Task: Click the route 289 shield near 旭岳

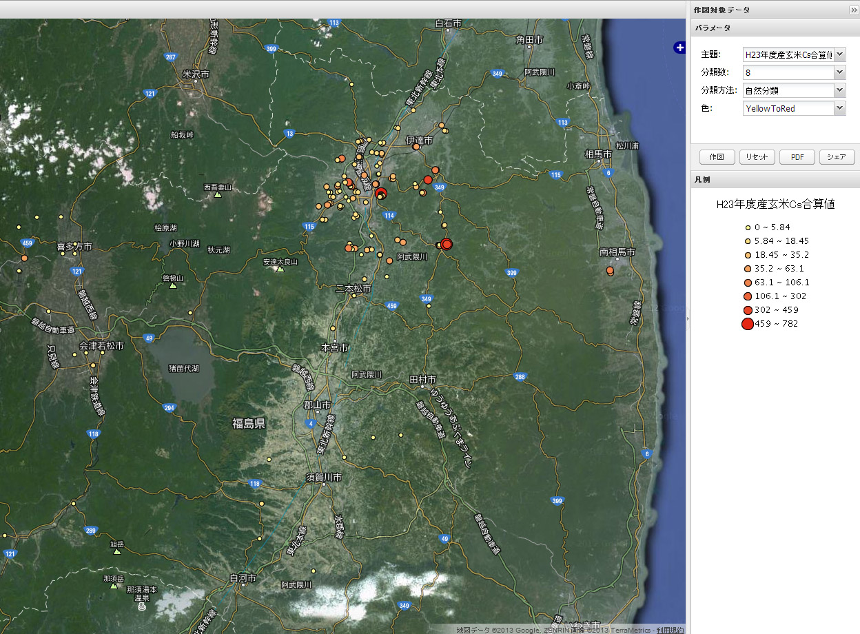Action: [92, 530]
